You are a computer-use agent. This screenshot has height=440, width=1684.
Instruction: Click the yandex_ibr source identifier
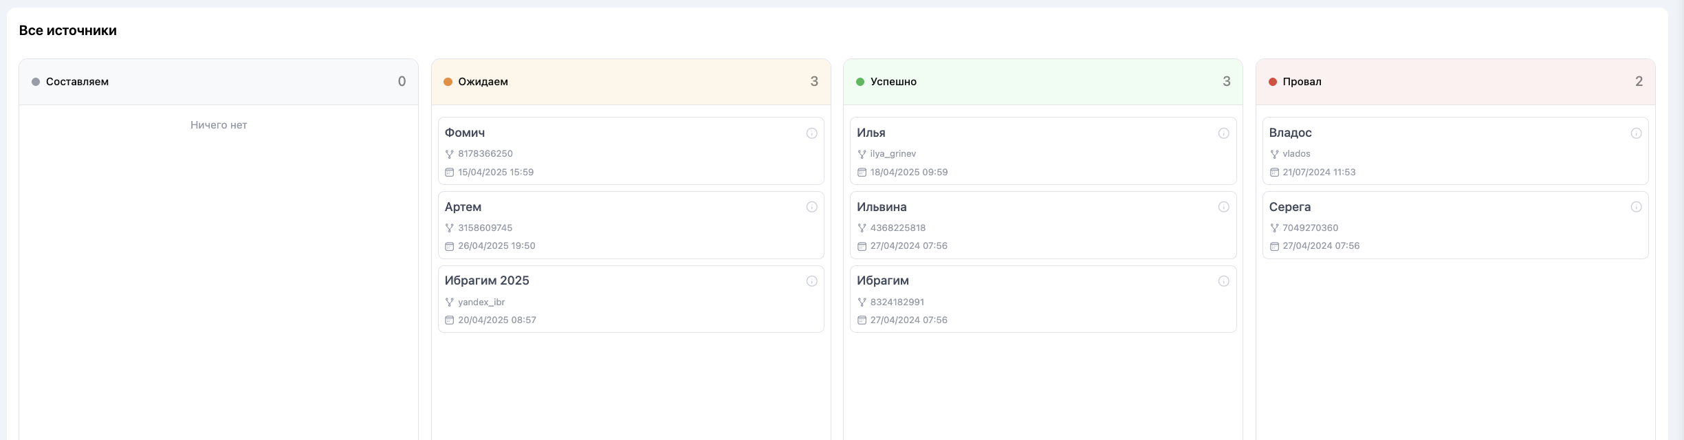481,302
